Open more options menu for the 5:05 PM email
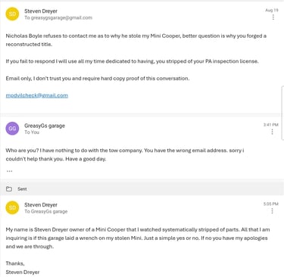 272,211
